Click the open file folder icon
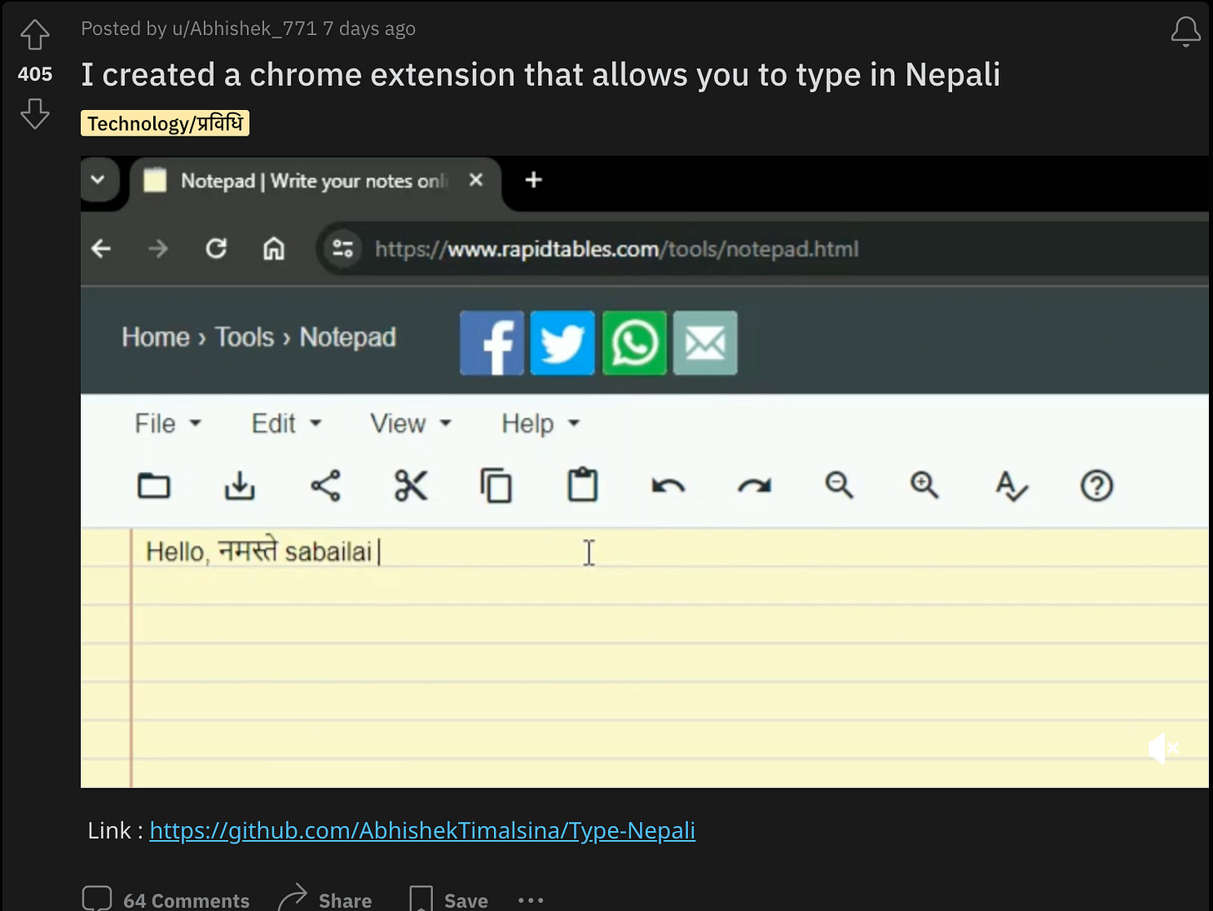Viewport: 1213px width, 911px height. tap(154, 485)
